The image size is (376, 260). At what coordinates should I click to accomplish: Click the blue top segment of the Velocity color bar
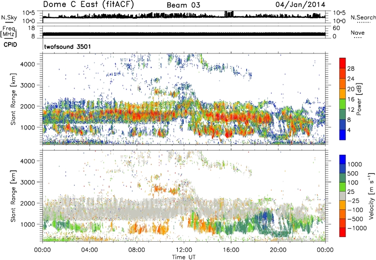pyautogui.click(x=343, y=160)
